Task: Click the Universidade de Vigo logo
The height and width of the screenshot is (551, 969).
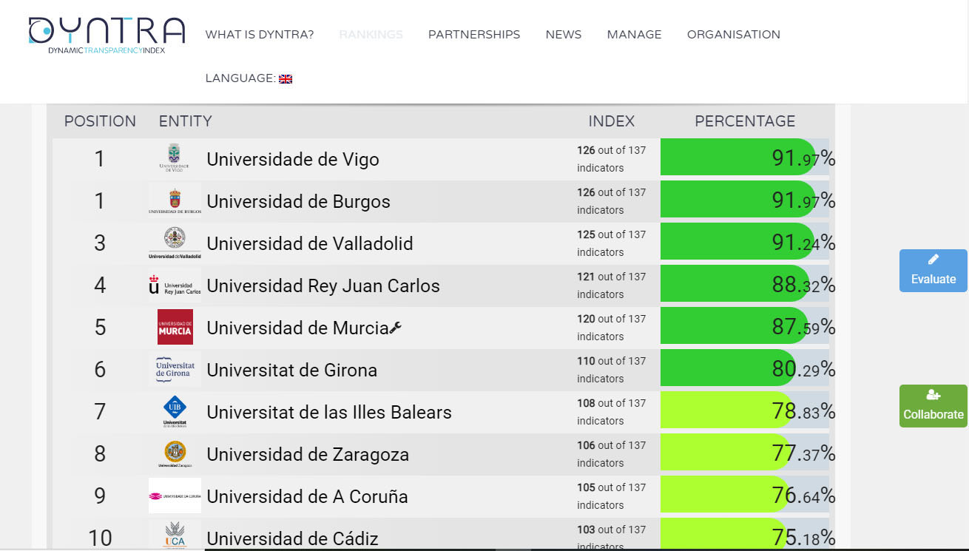Action: (175, 159)
